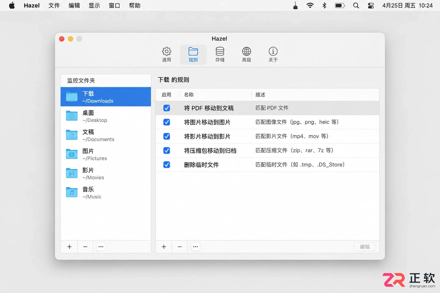The width and height of the screenshot is (440, 293).
Task: Open the Bluetooth status menu
Action: click(x=324, y=5)
